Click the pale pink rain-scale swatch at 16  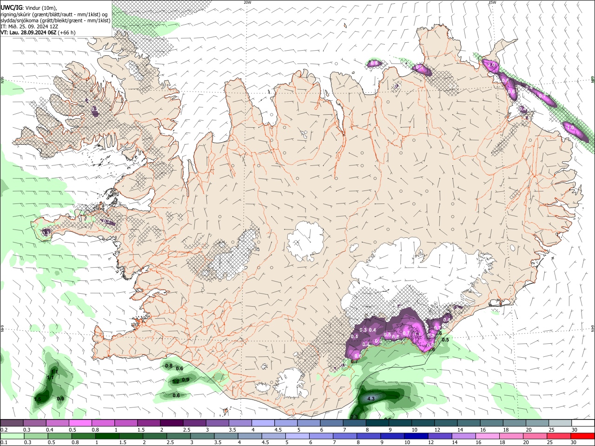488,436
